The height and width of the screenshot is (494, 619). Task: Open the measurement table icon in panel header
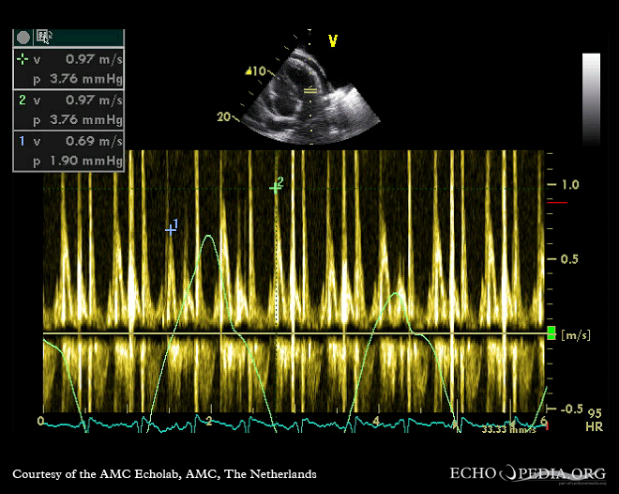[43, 37]
